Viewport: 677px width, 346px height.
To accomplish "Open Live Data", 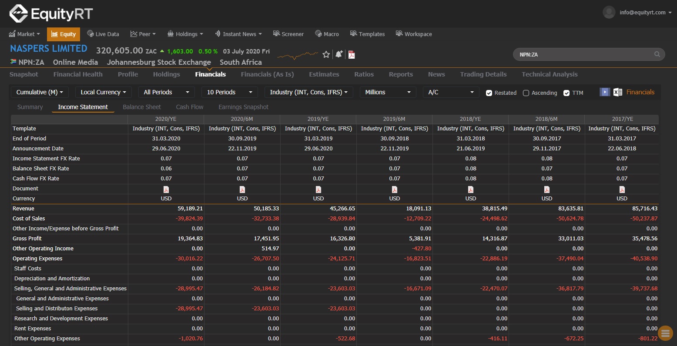I will pos(103,34).
